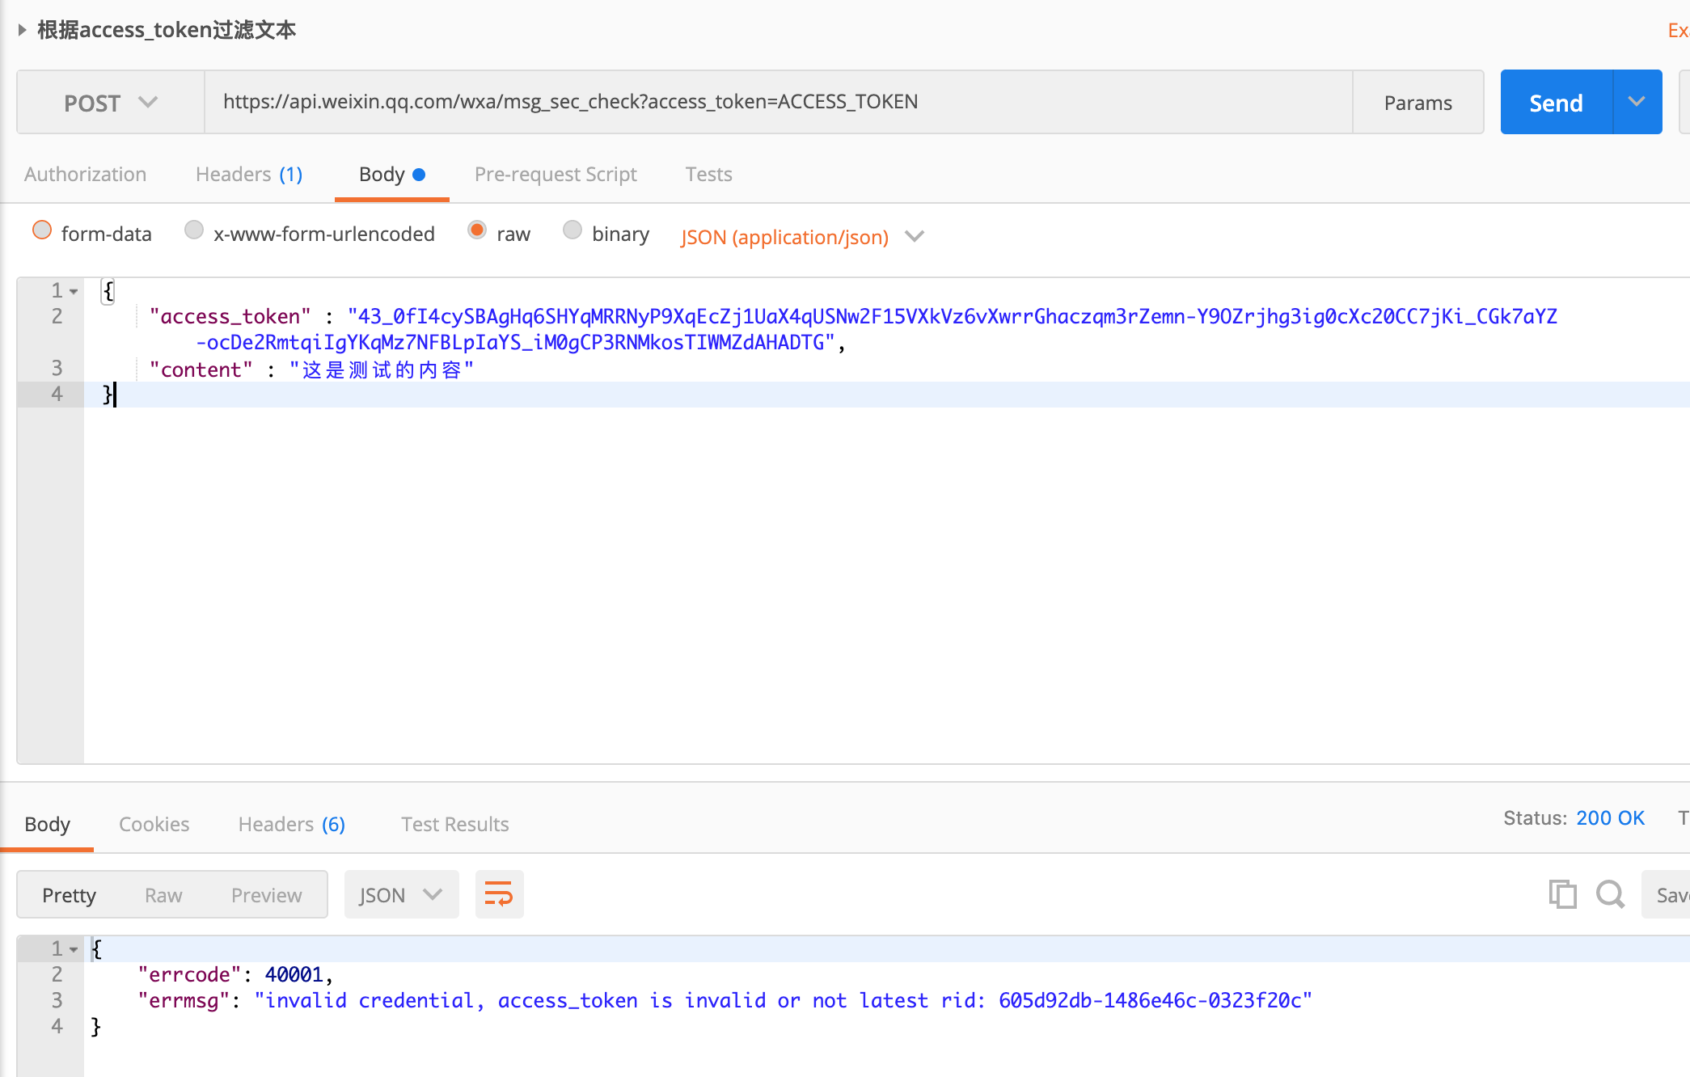Open the request Headers (1) tab
1690x1077 pixels.
(248, 175)
